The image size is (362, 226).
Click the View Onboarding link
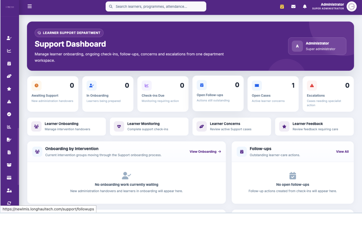click(x=205, y=152)
